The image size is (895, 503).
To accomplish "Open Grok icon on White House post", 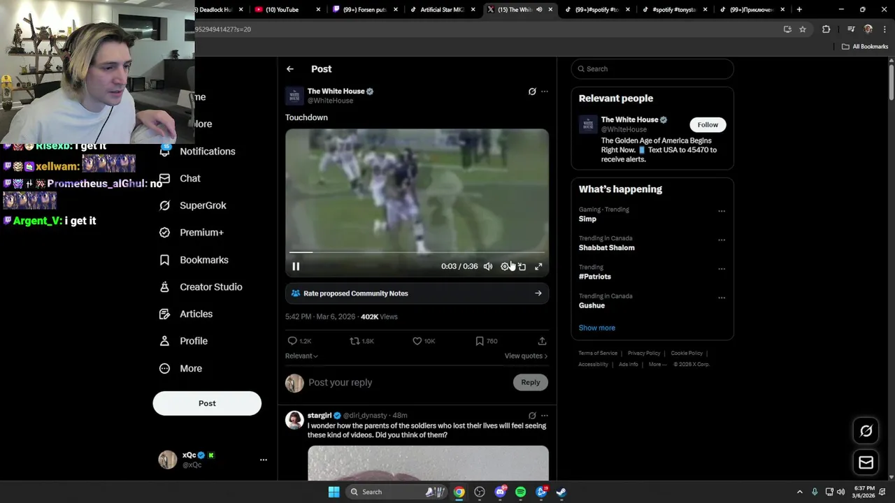I will [x=532, y=92].
